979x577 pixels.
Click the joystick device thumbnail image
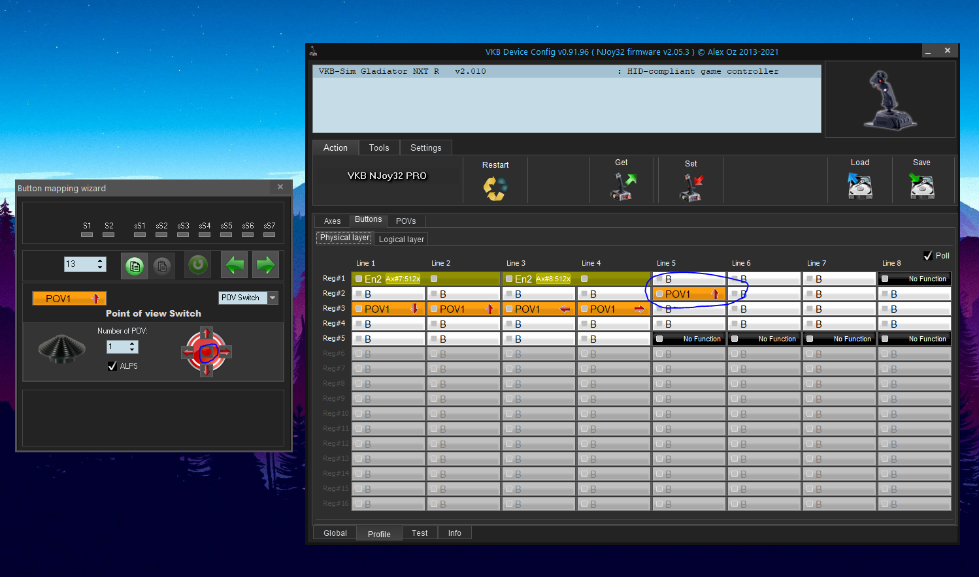coord(889,99)
